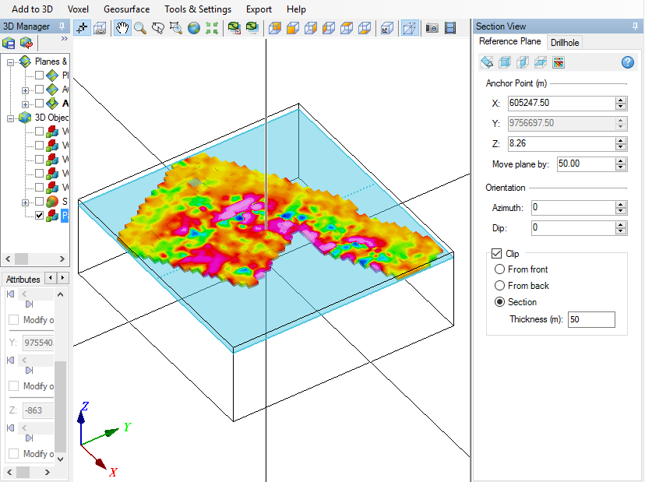The width and height of the screenshot is (645, 482).
Task: Click the globe icon in the toolbar
Action: (x=193, y=28)
